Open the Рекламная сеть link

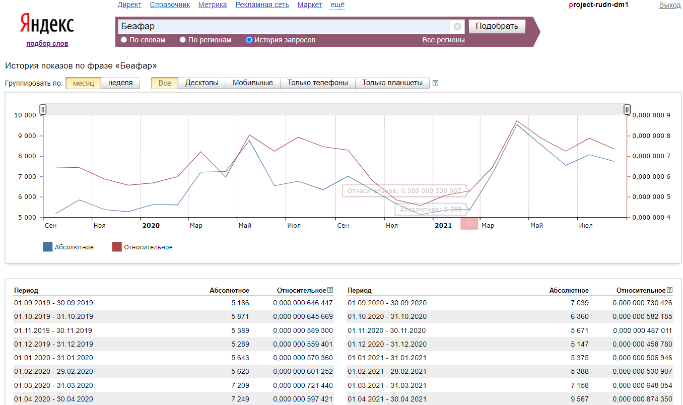coord(262,5)
